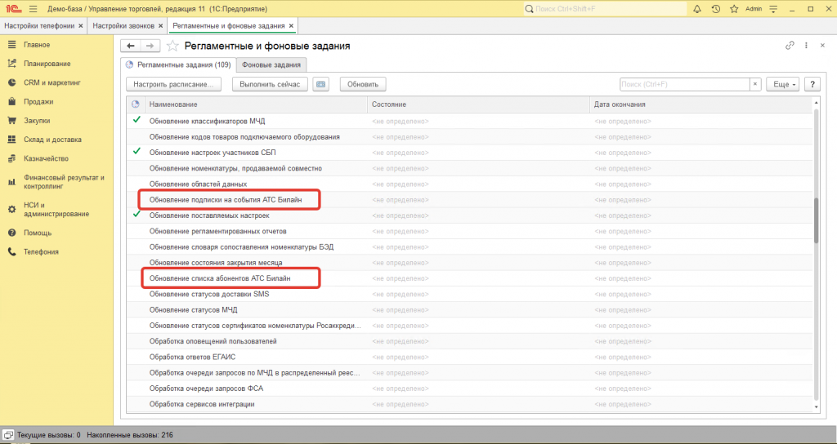This screenshot has height=444, width=837.
Task: Click the Admin user name
Action: click(x=754, y=9)
